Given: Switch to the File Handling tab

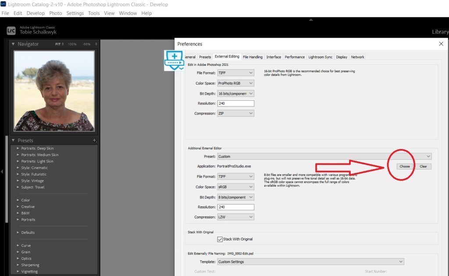Looking at the screenshot, I should [253, 57].
